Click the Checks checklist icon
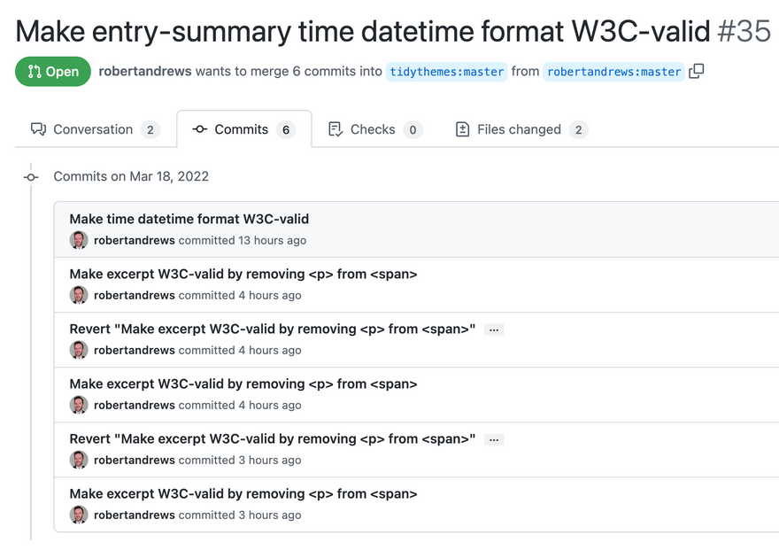779x558 pixels. 336,129
